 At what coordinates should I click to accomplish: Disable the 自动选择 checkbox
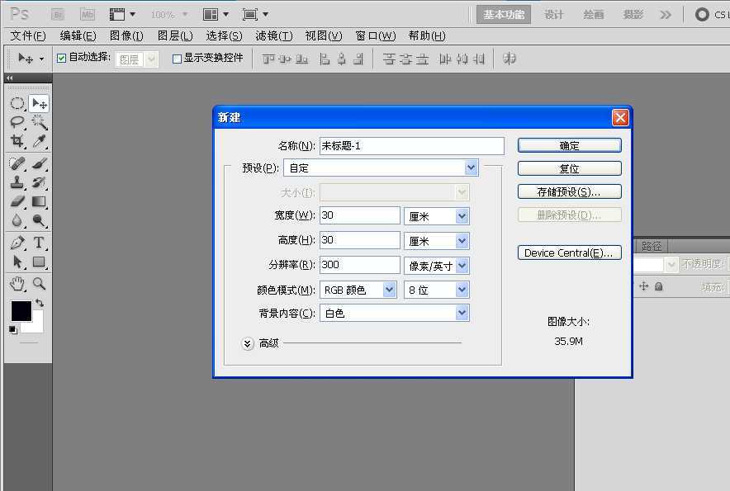pos(61,58)
